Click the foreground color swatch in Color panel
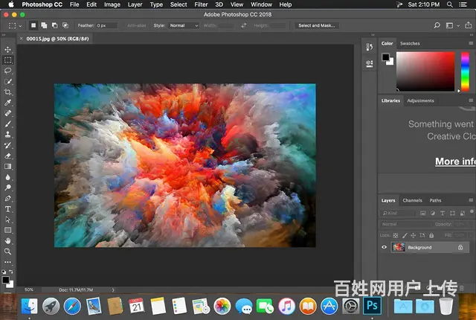Screen dimensions: 476x320 (x=385, y=57)
